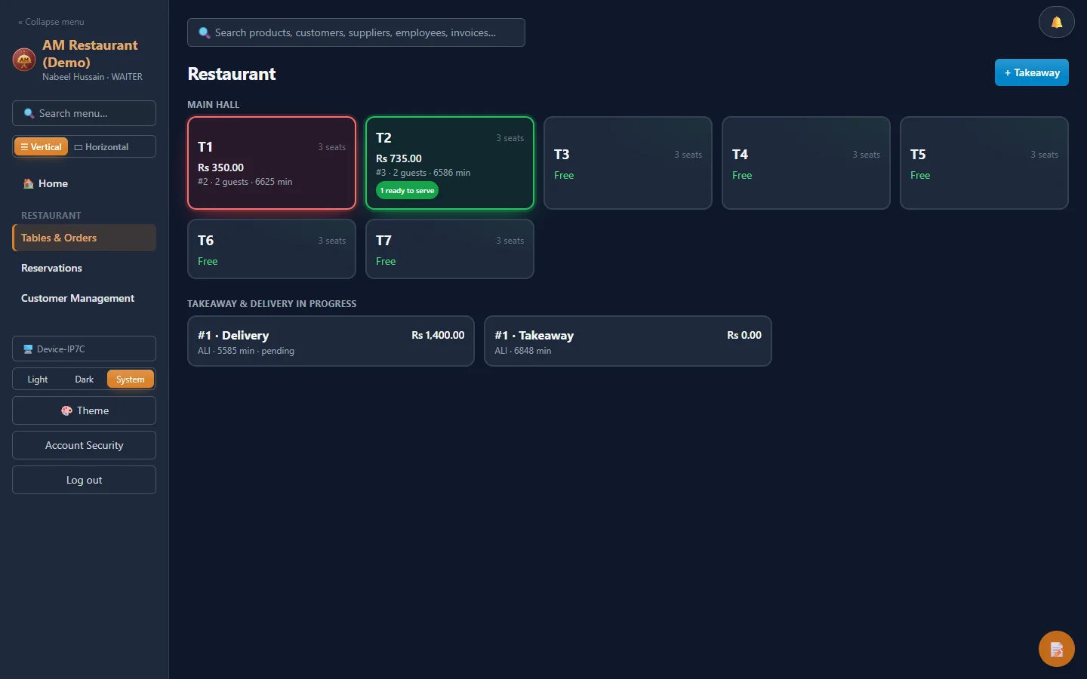Click the AM Restaurant logo avatar

pos(24,60)
